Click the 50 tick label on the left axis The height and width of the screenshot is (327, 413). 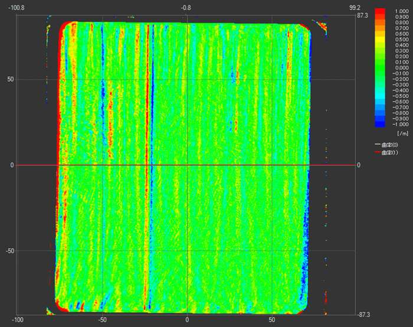[10, 80]
